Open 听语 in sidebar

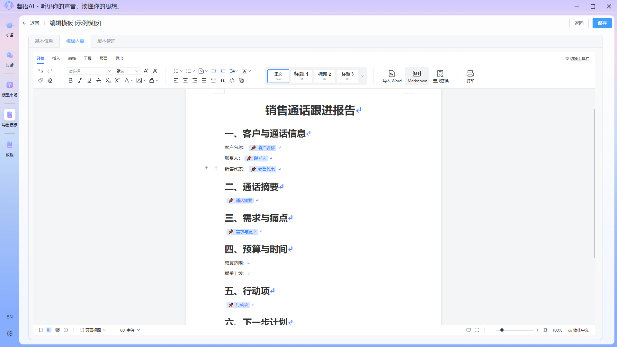pos(10,30)
